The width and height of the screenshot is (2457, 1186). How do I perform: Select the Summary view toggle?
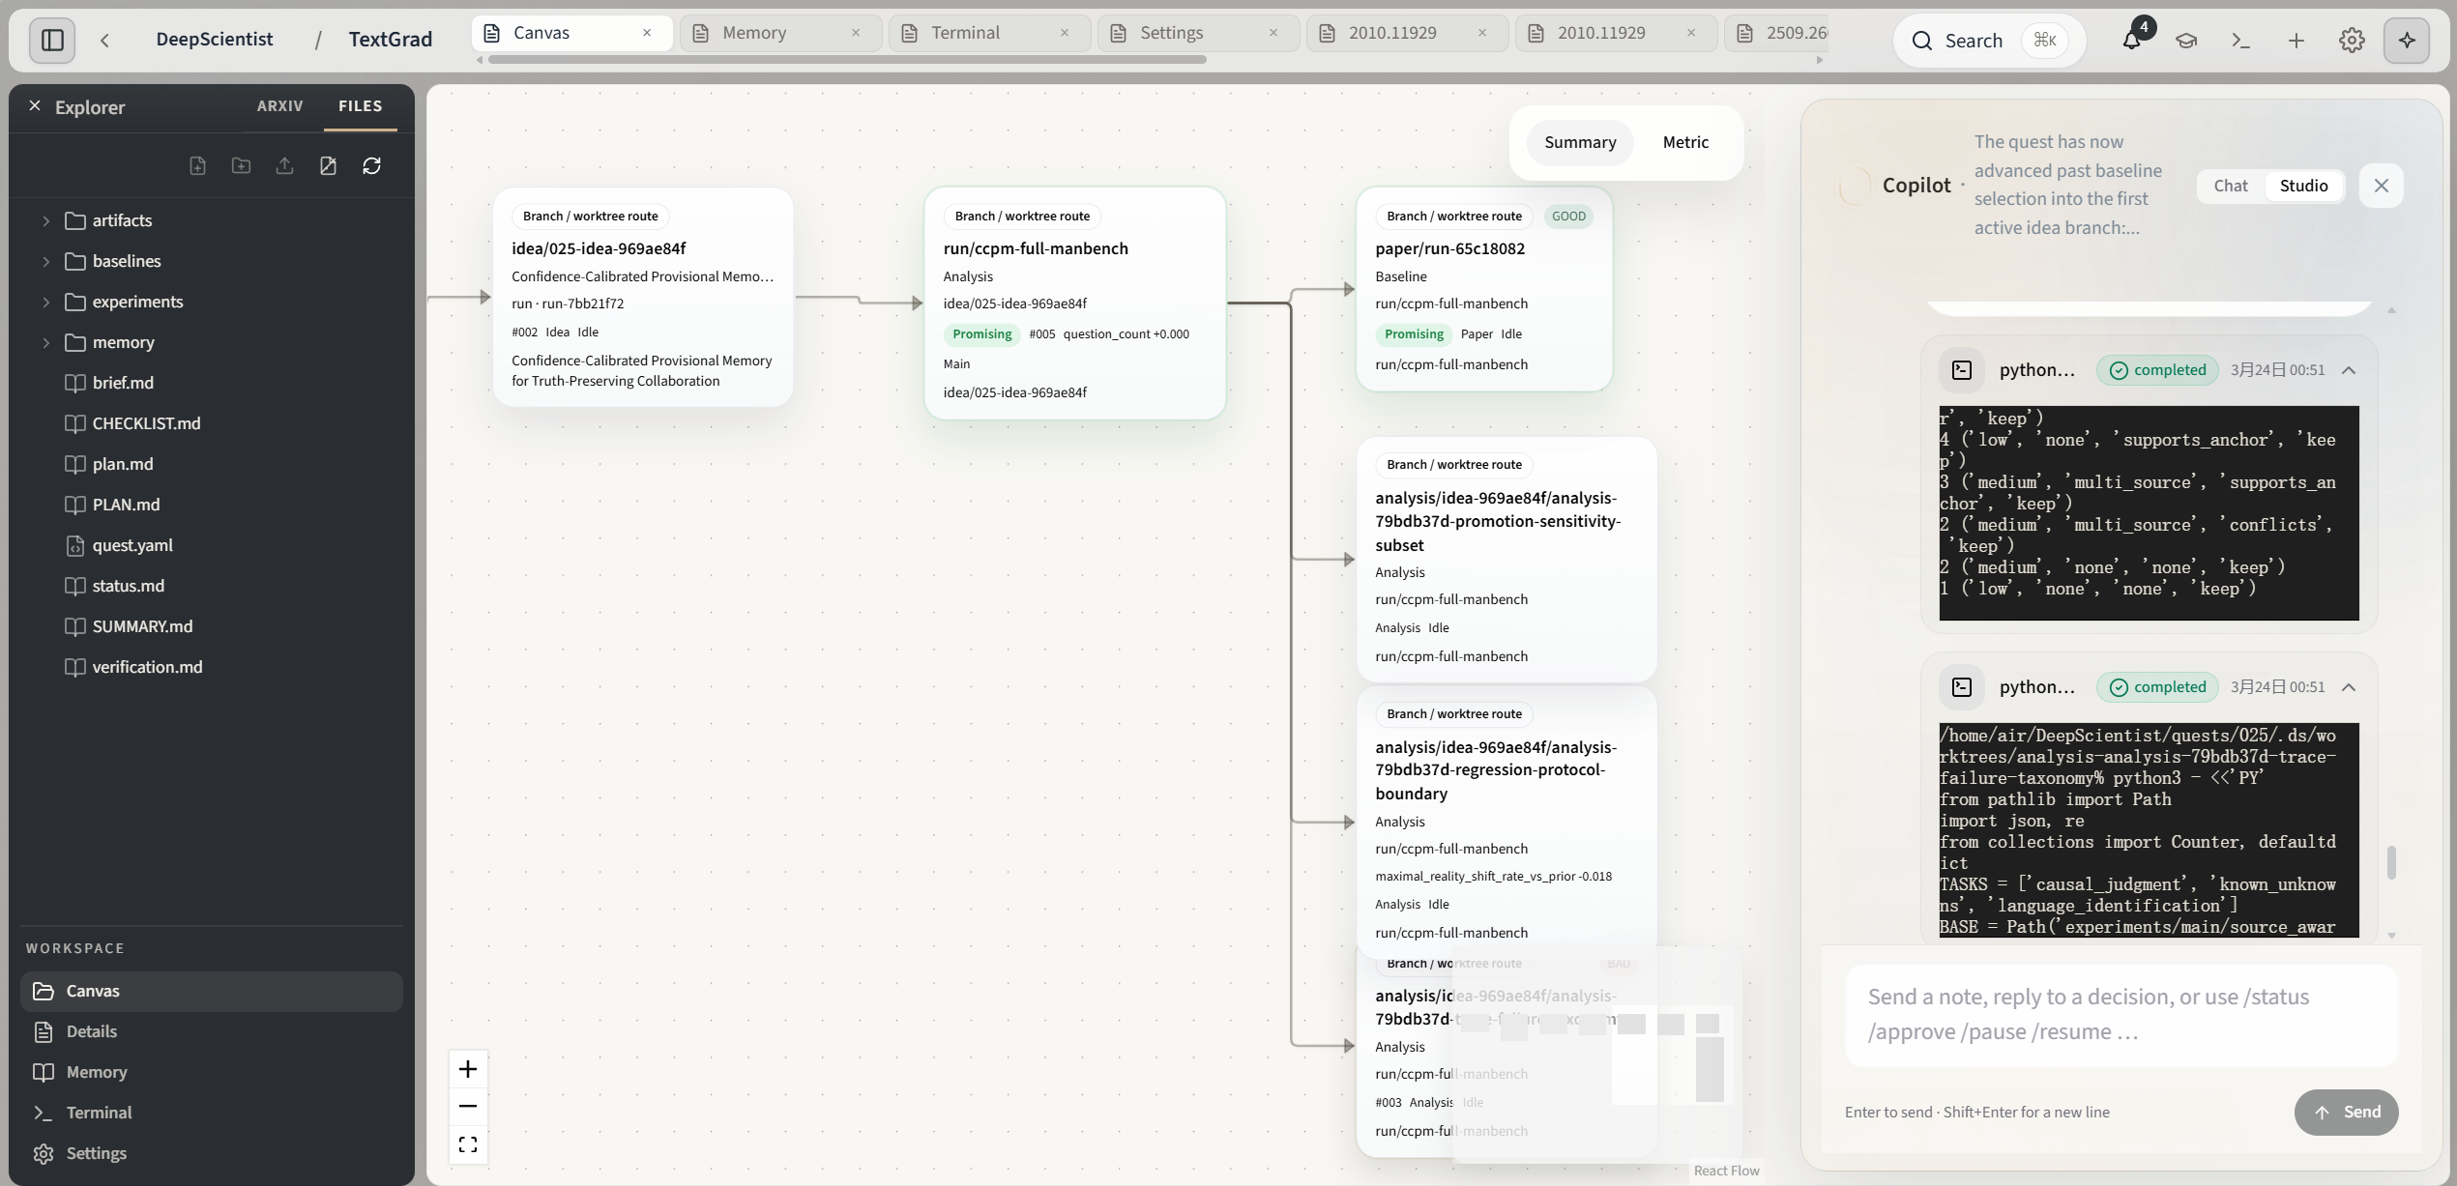pos(1579,142)
